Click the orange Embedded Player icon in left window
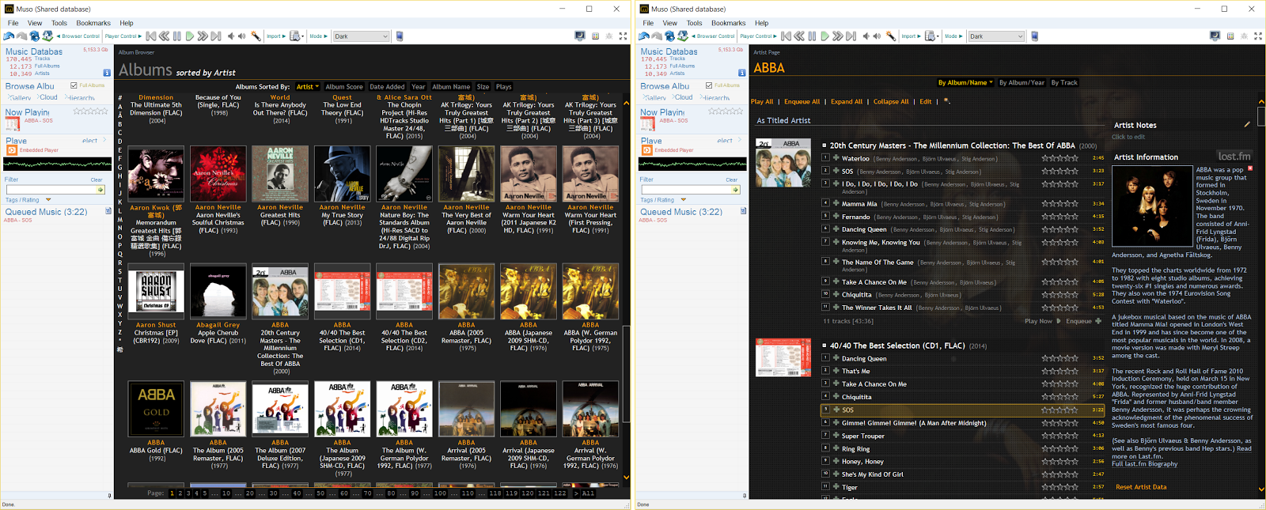 (11, 150)
